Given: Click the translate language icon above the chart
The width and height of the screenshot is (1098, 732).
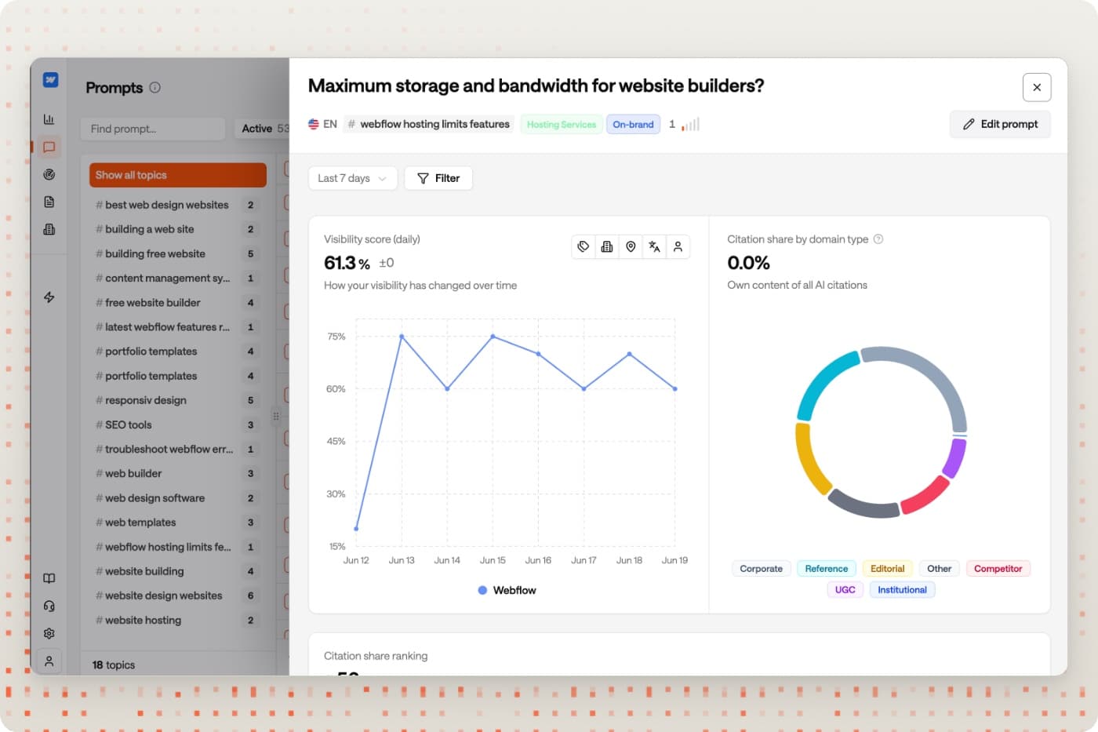Looking at the screenshot, I should [654, 246].
